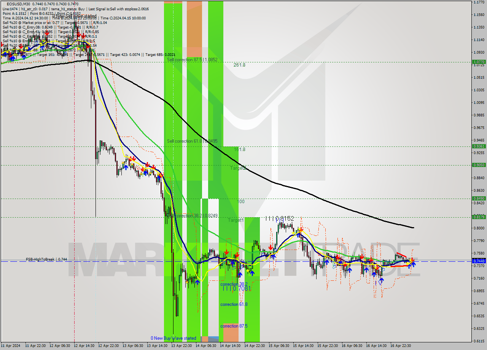Click the 'Target 685: 0.0021' text

point(160,55)
